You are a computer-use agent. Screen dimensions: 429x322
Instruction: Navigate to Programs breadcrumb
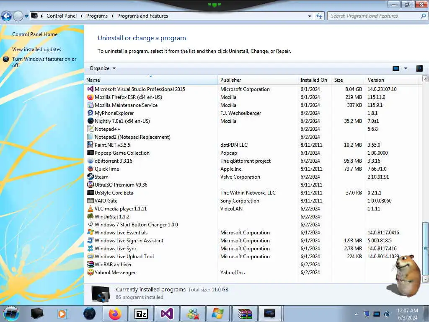pos(97,16)
